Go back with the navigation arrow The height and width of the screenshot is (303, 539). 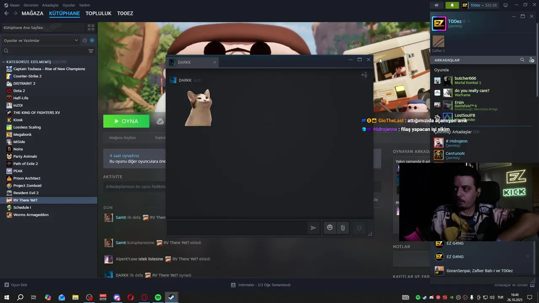point(6,13)
